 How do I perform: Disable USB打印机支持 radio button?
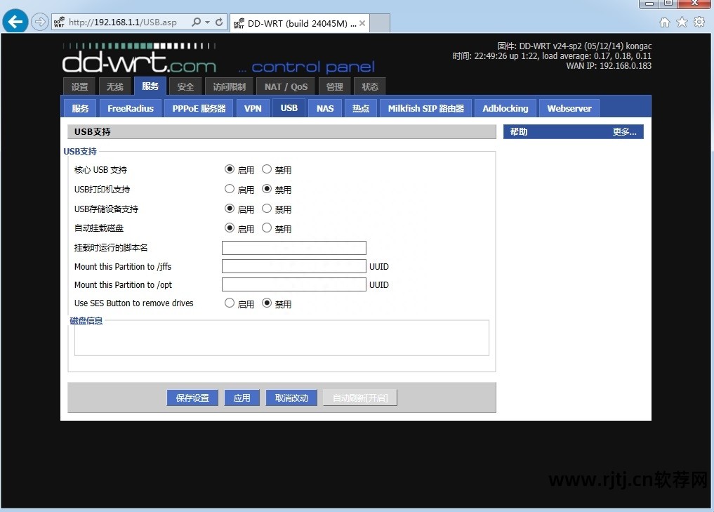coord(267,189)
